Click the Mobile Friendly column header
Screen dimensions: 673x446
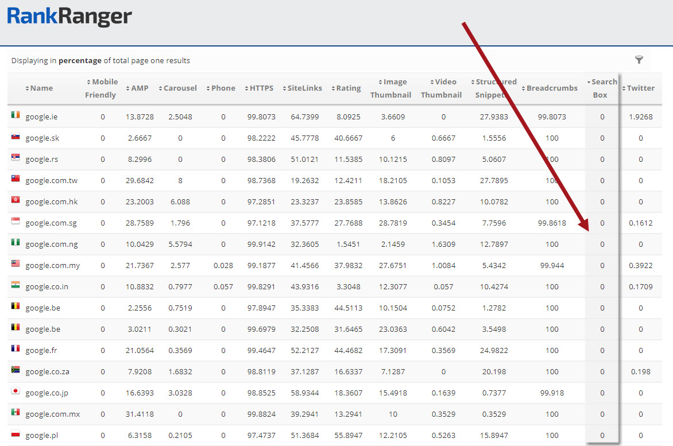tap(102, 88)
